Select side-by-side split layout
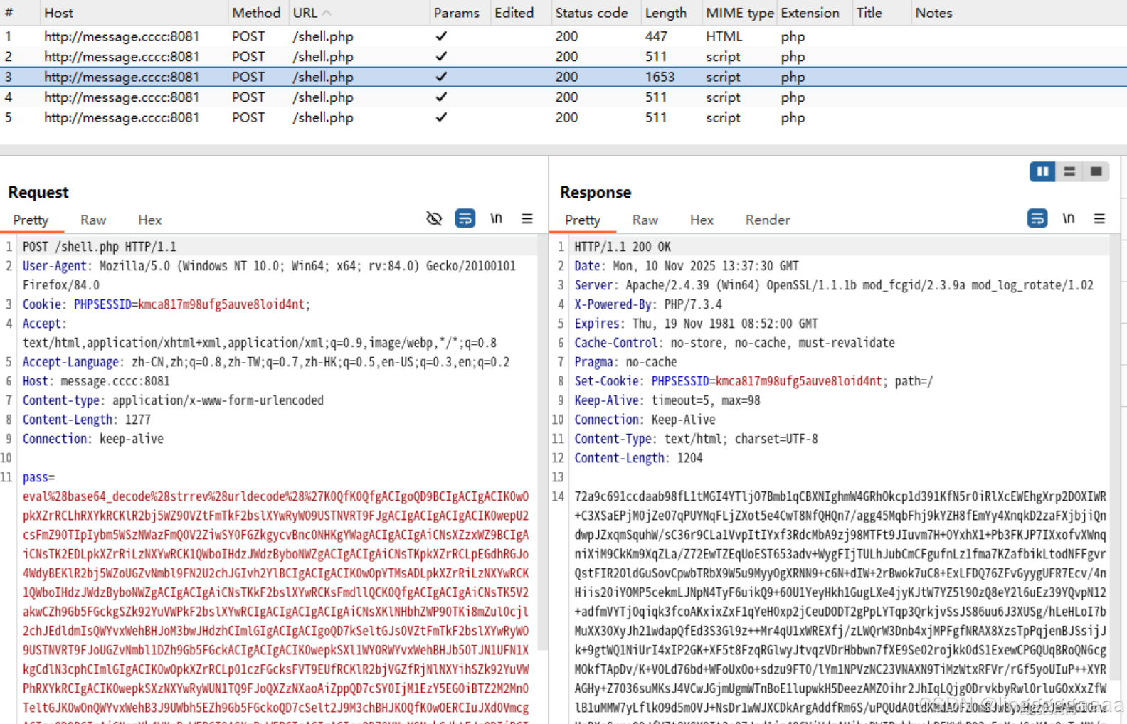The width and height of the screenshot is (1127, 724). (1042, 171)
